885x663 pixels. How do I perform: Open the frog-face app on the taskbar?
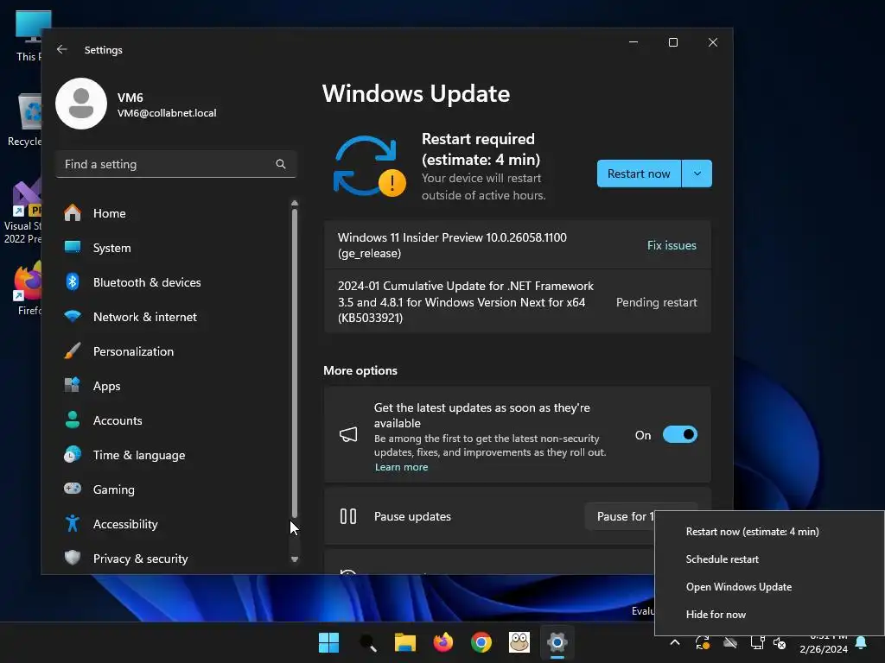(519, 642)
